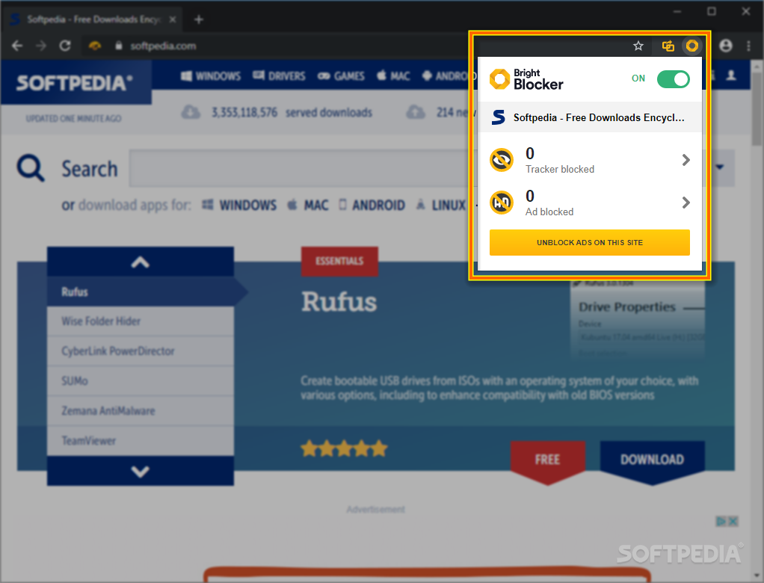Click ANDROID in download apps row

tap(372, 205)
